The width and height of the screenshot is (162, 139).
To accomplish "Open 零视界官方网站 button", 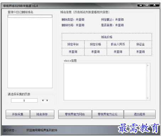I will pos(75,114).
